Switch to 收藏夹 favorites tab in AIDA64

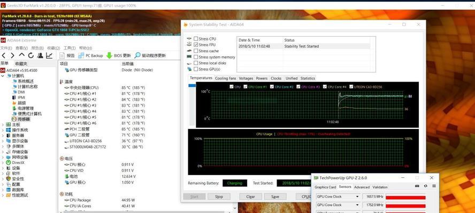click(21, 64)
